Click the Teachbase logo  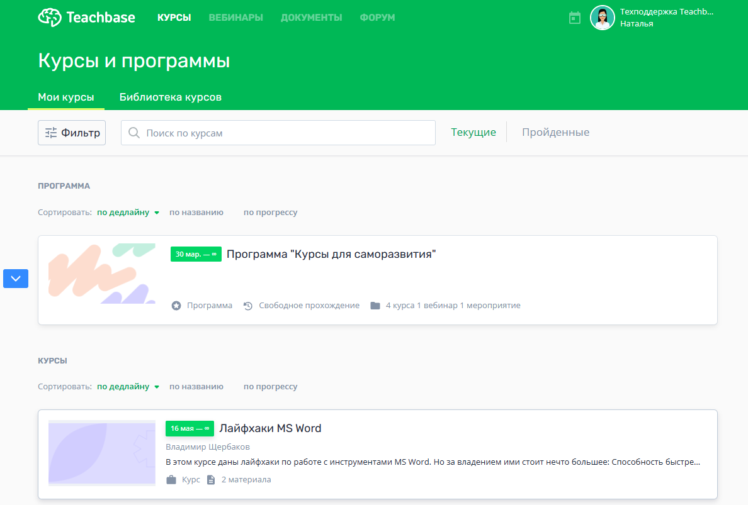86,18
